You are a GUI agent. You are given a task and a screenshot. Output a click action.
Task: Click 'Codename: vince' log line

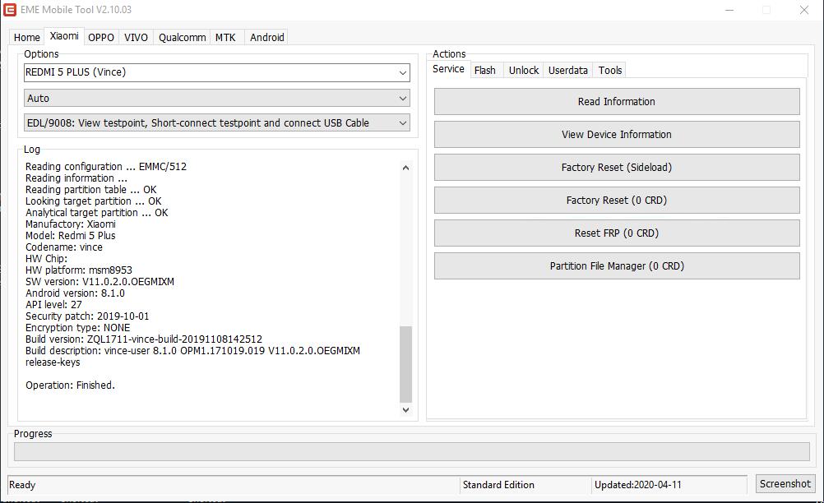click(x=64, y=247)
